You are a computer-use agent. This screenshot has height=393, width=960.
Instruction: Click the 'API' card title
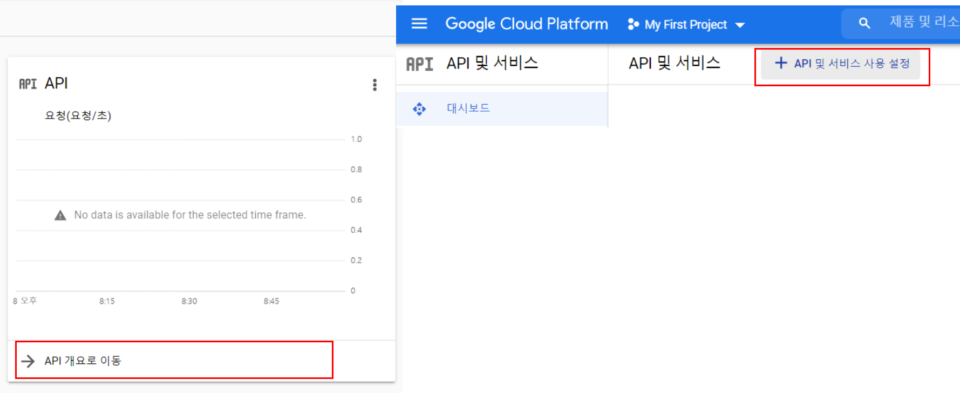(x=56, y=83)
